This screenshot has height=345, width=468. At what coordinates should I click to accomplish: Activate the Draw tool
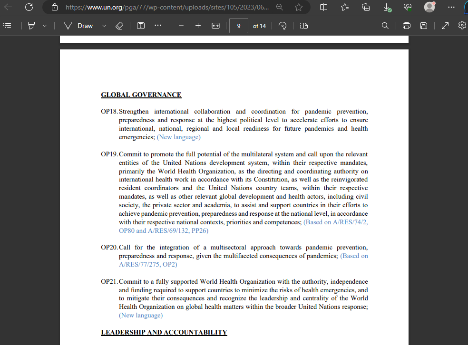coord(79,26)
